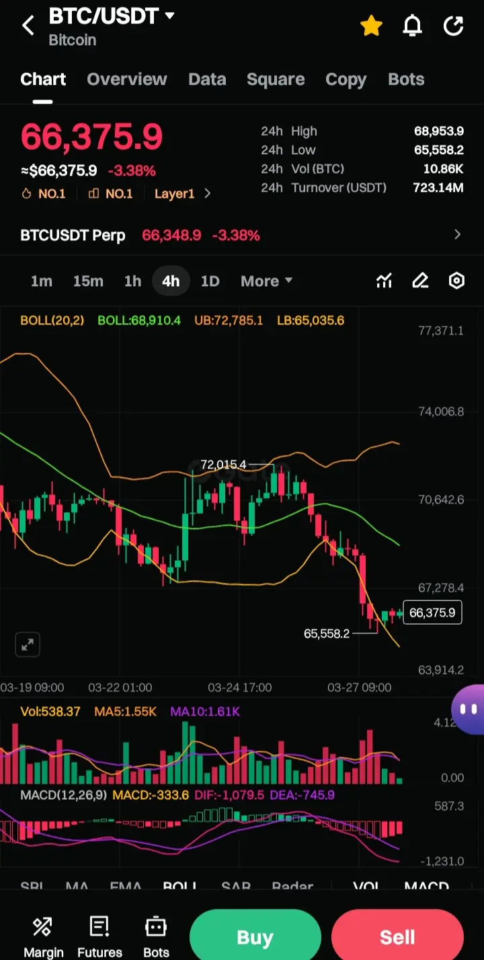Tap the 24h Turnover value 723.14M
The width and height of the screenshot is (484, 960).
click(x=438, y=188)
